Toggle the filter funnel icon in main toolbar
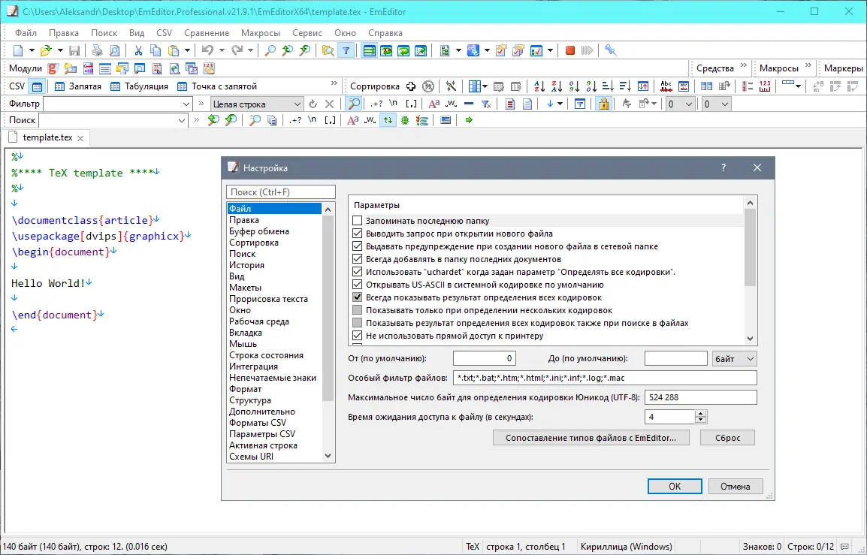This screenshot has height=555, width=867. (x=346, y=50)
